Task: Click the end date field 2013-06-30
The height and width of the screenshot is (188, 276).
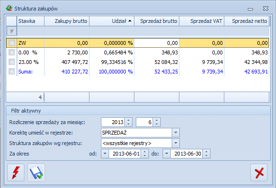Action: pyautogui.click(x=187, y=154)
